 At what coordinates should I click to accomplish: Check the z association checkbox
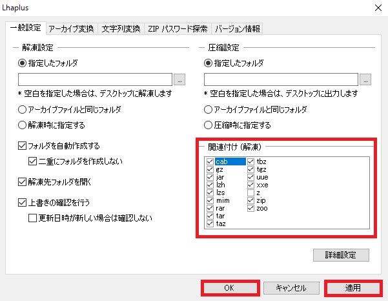pyautogui.click(x=250, y=192)
